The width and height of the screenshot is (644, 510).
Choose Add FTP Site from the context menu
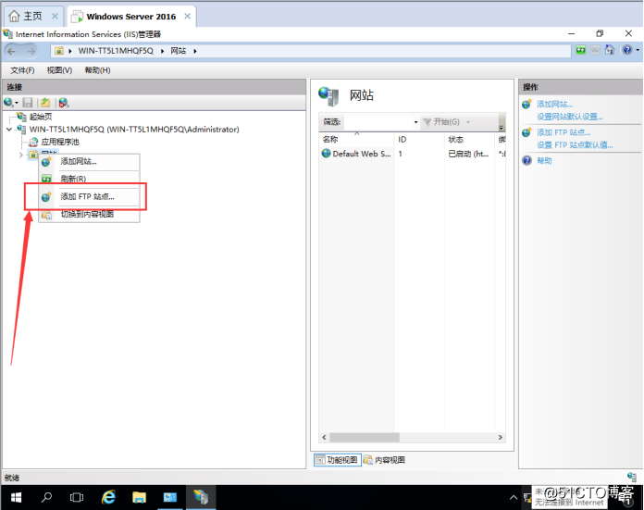pyautogui.click(x=89, y=197)
